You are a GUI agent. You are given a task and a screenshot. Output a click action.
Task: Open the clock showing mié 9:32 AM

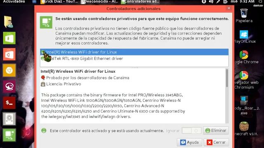coord(243,2)
